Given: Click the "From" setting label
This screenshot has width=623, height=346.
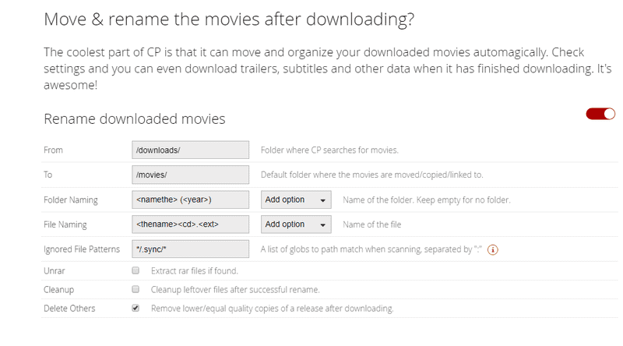Looking at the screenshot, I should 54,150.
